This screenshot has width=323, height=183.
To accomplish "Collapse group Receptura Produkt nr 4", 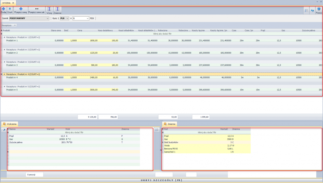I will coord(4,74).
